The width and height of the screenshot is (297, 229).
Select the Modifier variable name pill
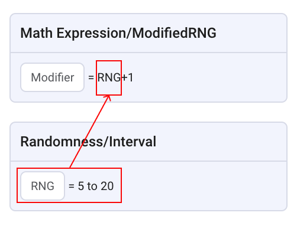pyautogui.click(x=52, y=77)
